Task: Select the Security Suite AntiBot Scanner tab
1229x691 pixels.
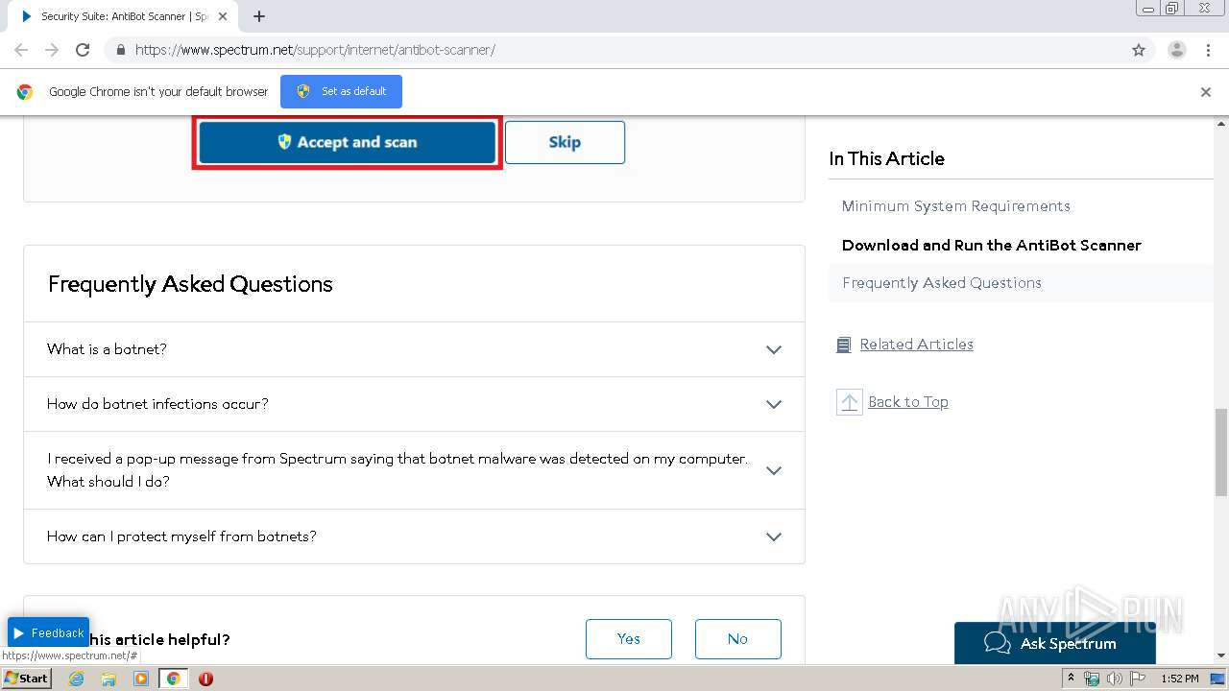Action: point(123,16)
